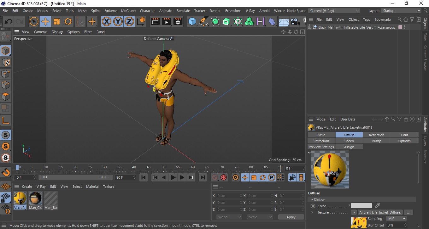The width and height of the screenshot is (429, 229).
Task: Open the Spline Pen tool
Action: point(204,22)
